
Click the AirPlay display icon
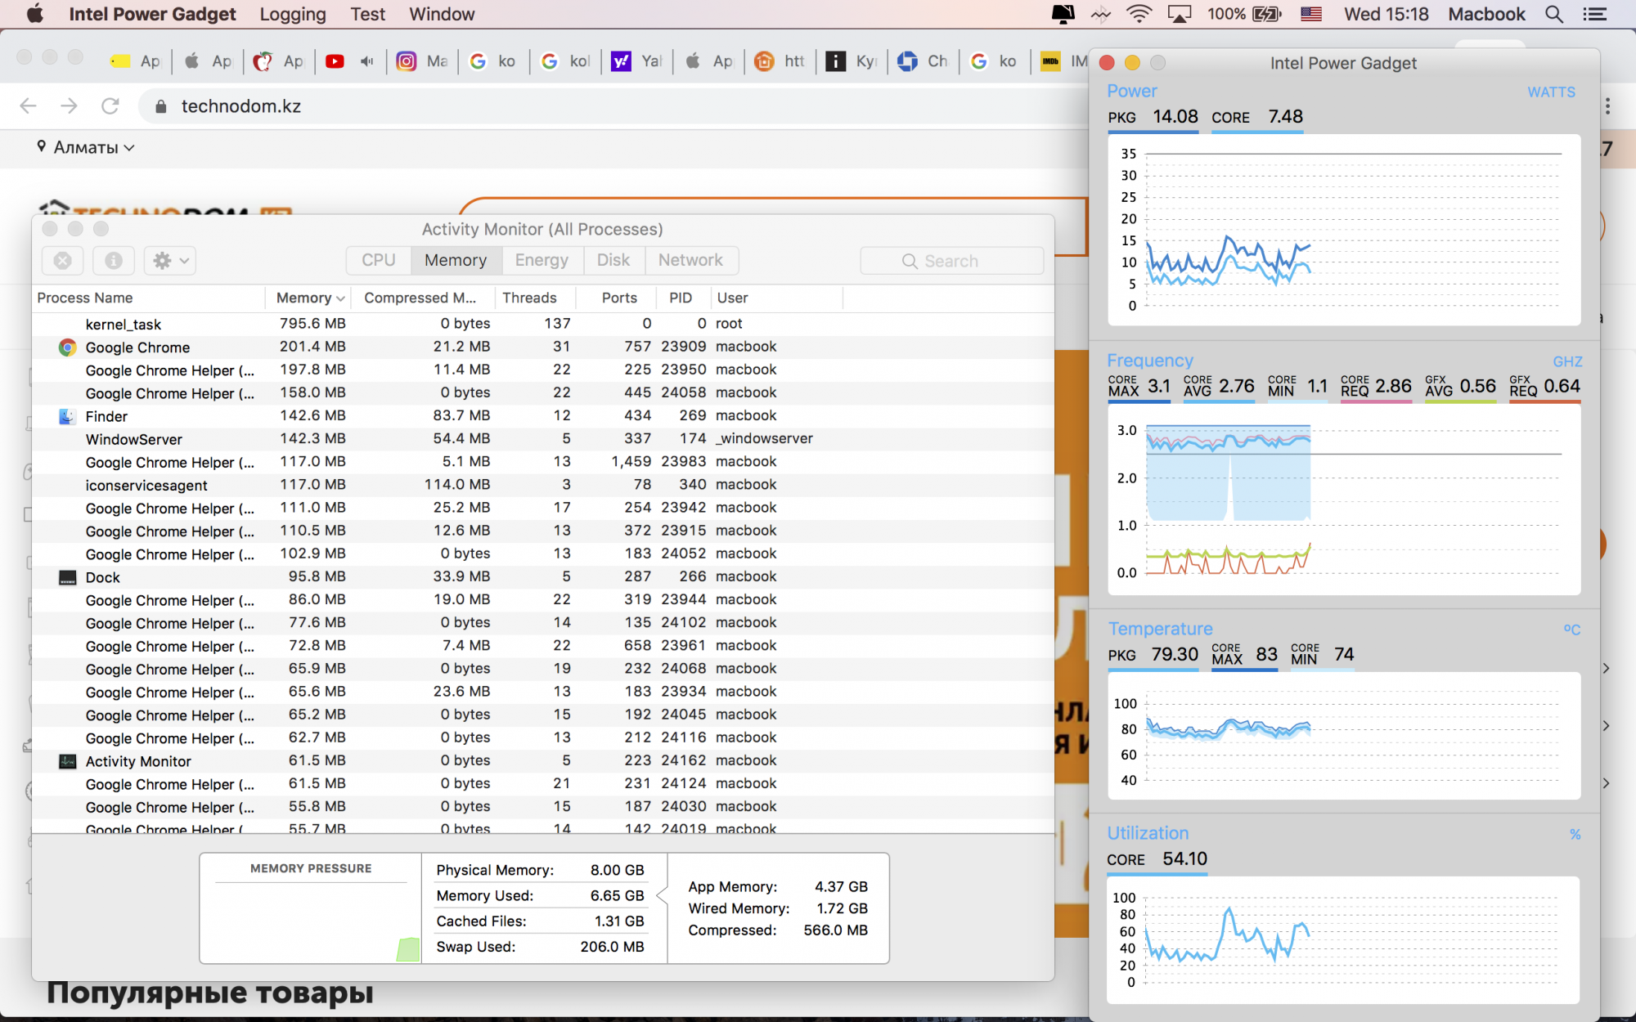tap(1180, 14)
